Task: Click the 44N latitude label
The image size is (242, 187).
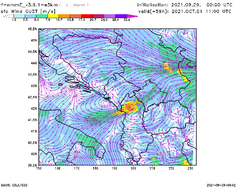Action: click(x=34, y=63)
